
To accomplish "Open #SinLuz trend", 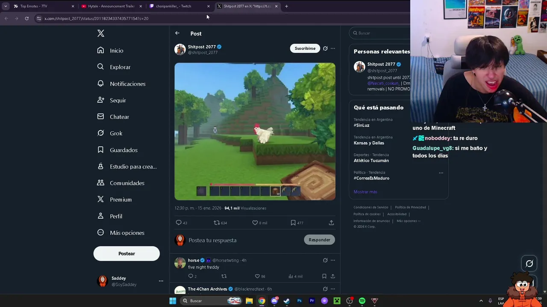I will point(362,125).
